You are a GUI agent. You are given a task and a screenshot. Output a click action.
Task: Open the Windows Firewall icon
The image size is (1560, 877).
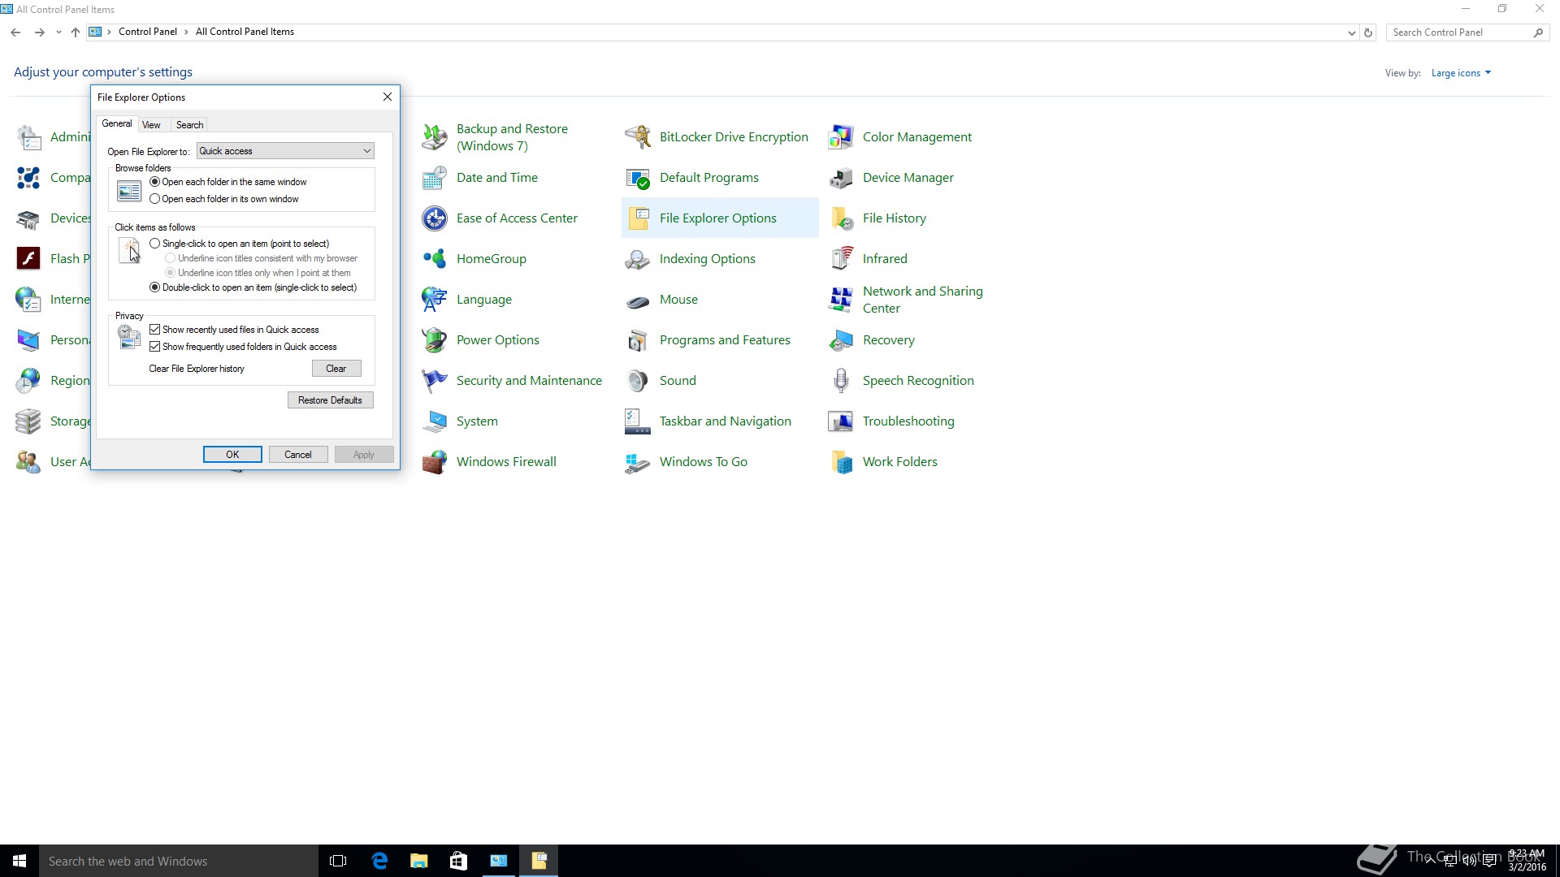click(435, 462)
